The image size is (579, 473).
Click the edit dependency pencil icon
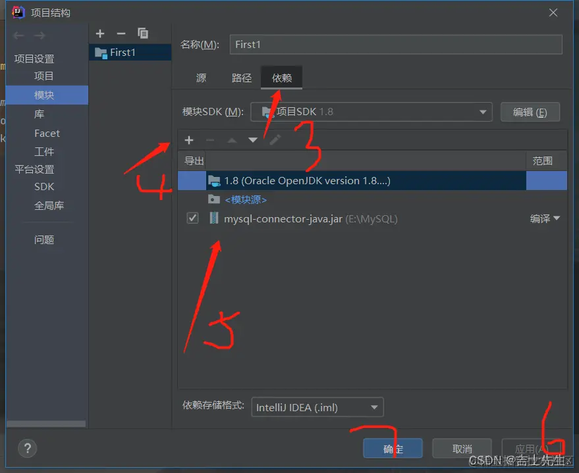275,139
